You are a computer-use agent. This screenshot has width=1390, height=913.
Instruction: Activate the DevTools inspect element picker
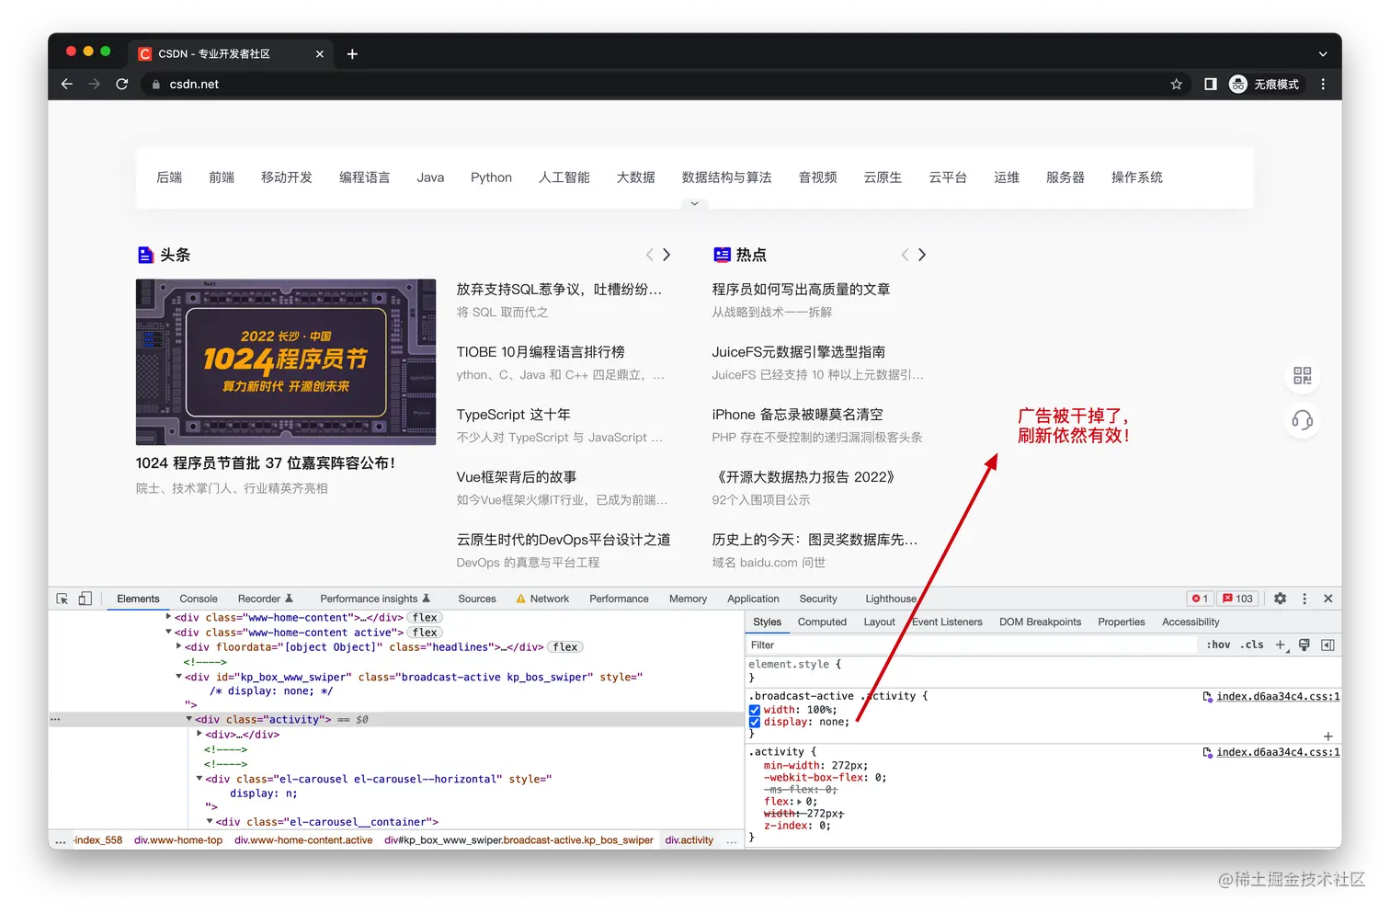click(63, 599)
